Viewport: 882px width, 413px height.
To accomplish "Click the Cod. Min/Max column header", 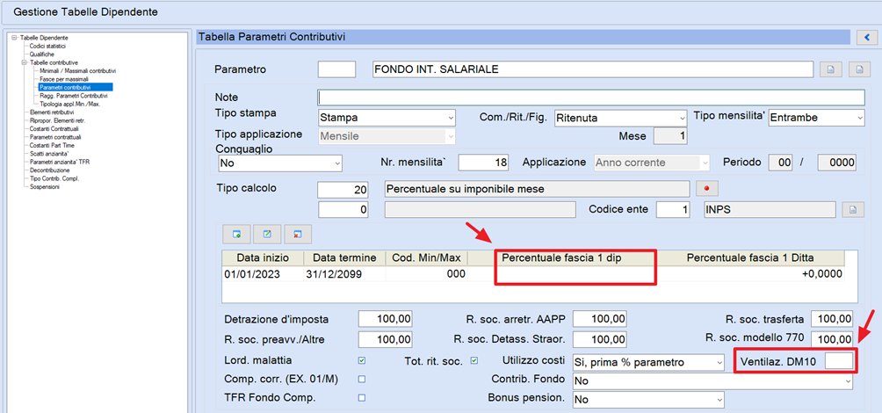I will coord(426,258).
